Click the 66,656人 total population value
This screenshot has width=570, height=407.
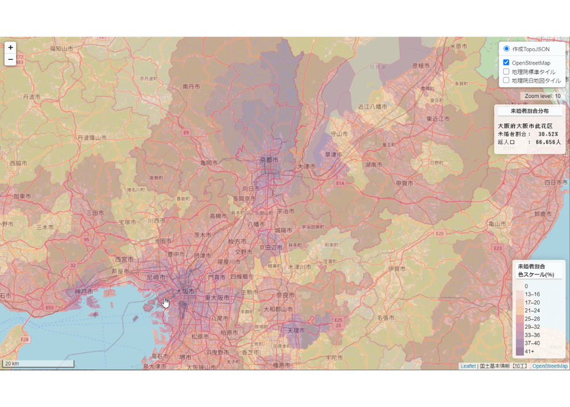[548, 142]
